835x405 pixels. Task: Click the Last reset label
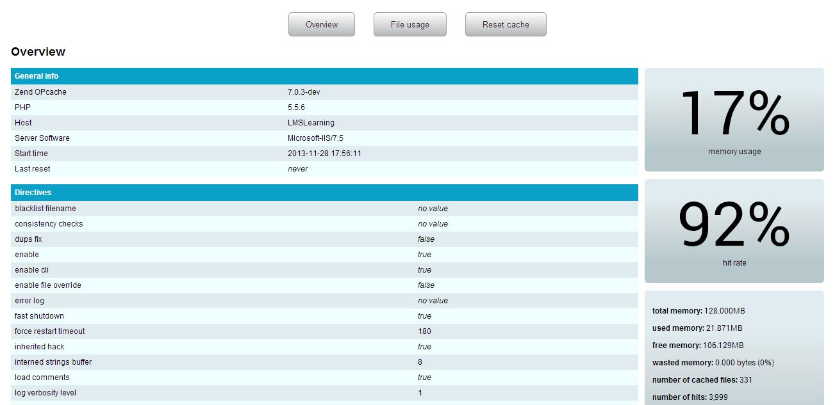click(33, 169)
